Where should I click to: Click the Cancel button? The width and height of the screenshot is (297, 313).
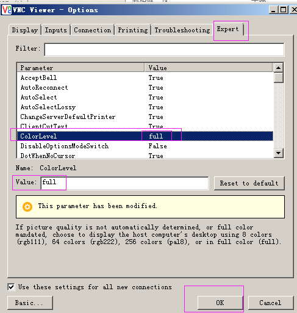point(271,303)
